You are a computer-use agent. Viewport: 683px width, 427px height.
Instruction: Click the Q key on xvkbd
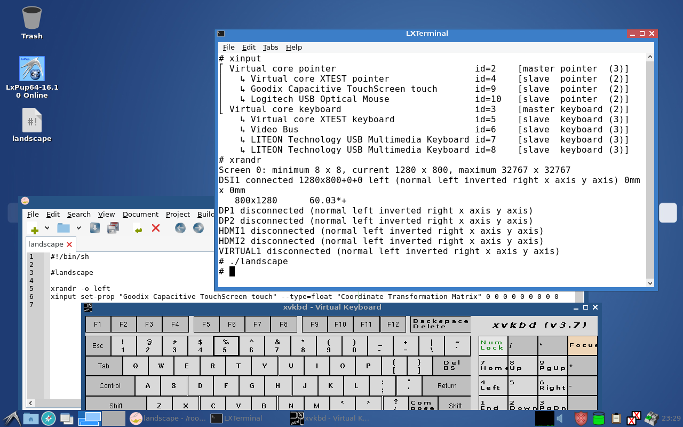[136, 366]
